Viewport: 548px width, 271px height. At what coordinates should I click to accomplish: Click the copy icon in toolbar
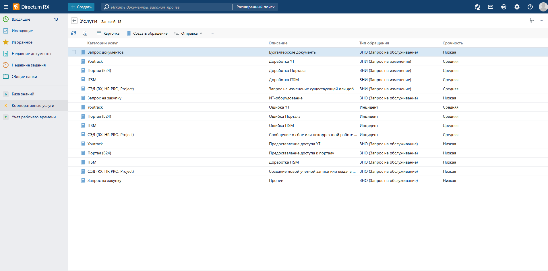(x=85, y=33)
